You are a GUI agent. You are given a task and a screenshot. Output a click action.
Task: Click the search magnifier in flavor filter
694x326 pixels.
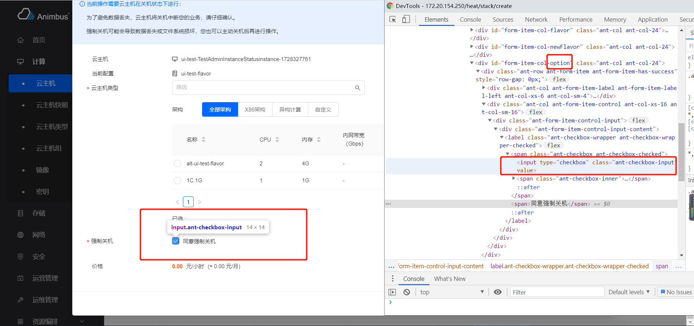tap(357, 88)
